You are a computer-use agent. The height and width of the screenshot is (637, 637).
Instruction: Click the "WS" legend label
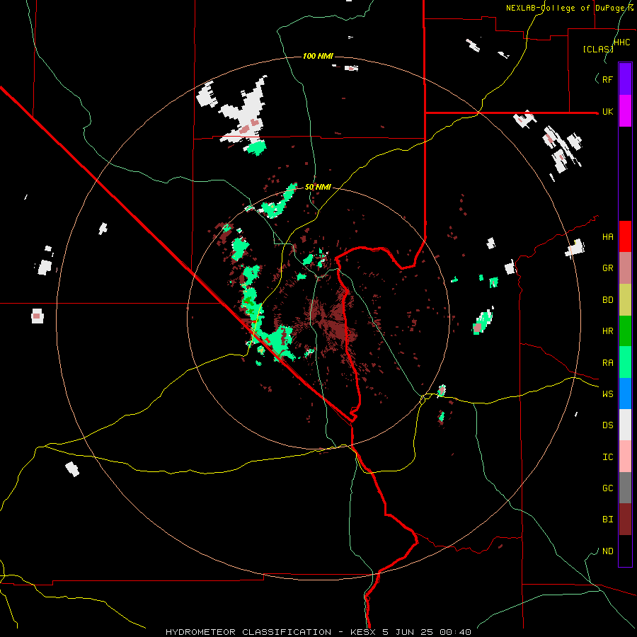coord(607,394)
